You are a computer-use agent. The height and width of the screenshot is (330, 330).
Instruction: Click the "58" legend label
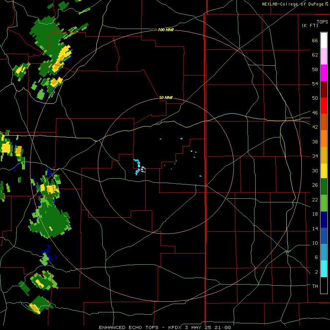315,69
